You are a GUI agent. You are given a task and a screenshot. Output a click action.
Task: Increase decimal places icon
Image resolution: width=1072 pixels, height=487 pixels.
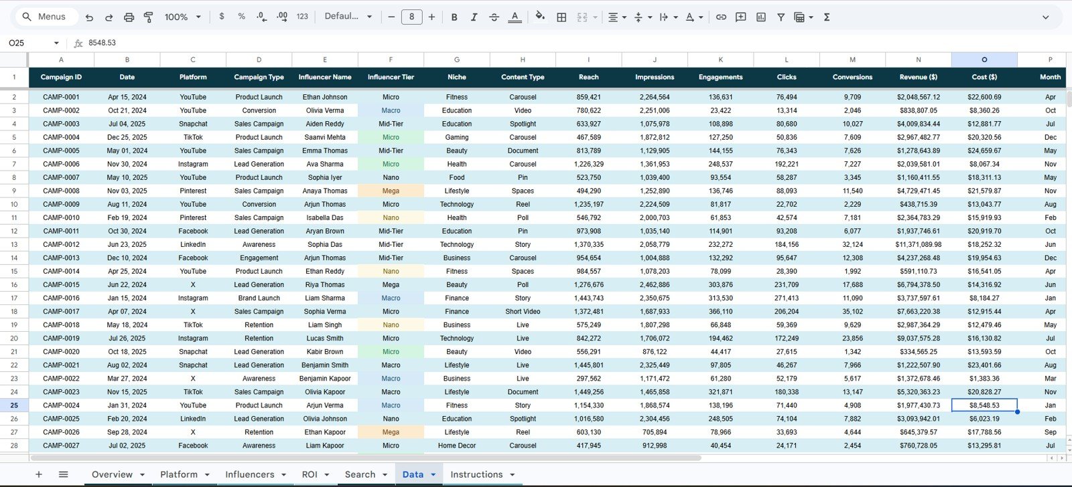pyautogui.click(x=282, y=17)
